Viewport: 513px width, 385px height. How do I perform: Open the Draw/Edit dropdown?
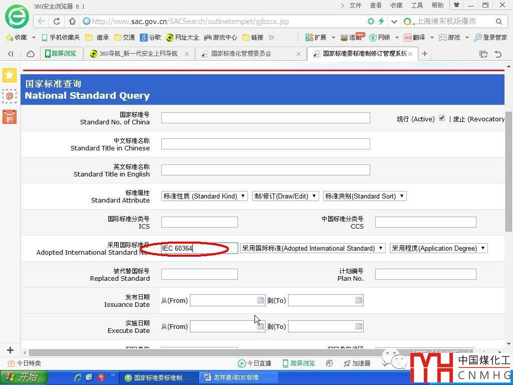click(x=285, y=196)
